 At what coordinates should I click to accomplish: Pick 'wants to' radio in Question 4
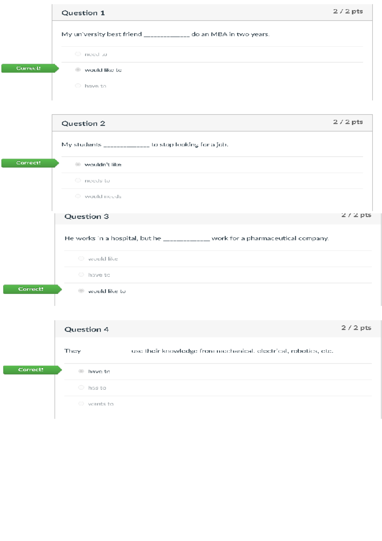(x=81, y=404)
